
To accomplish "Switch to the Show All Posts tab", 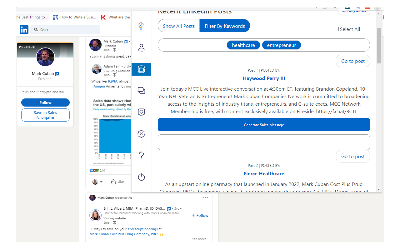I will click(x=179, y=26).
